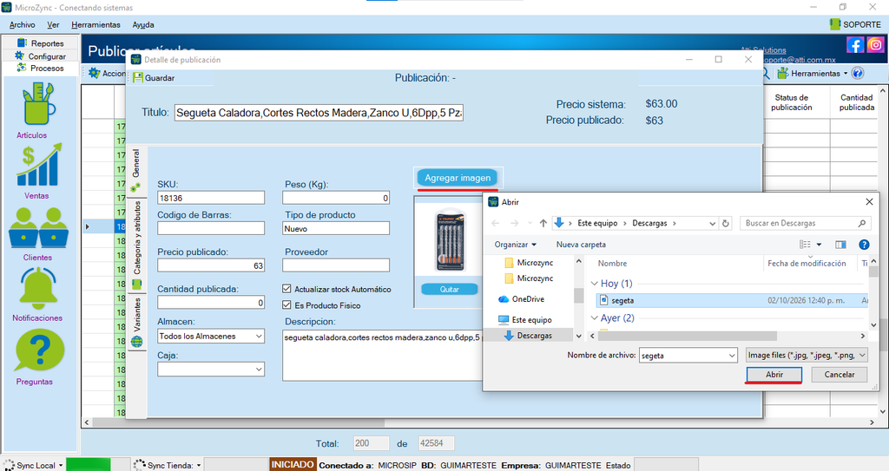Open the Nombre de archivo dropdown arrow

(x=732, y=356)
